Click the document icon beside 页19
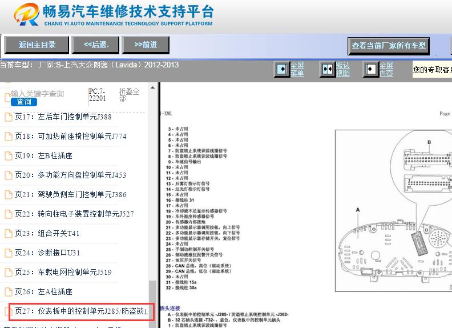The width and height of the screenshot is (452, 328). (9, 156)
